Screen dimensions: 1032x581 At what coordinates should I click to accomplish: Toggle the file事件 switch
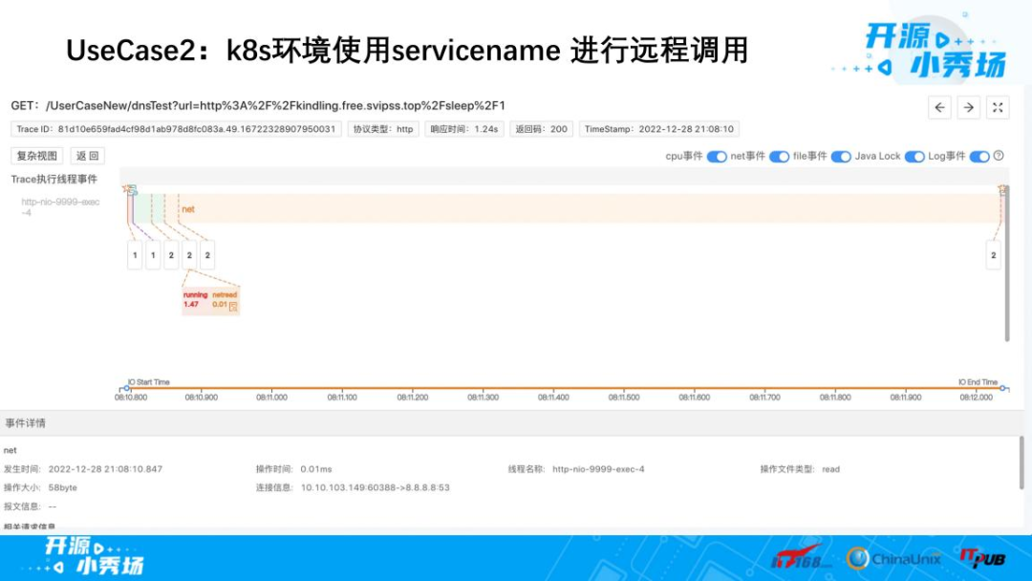click(839, 157)
